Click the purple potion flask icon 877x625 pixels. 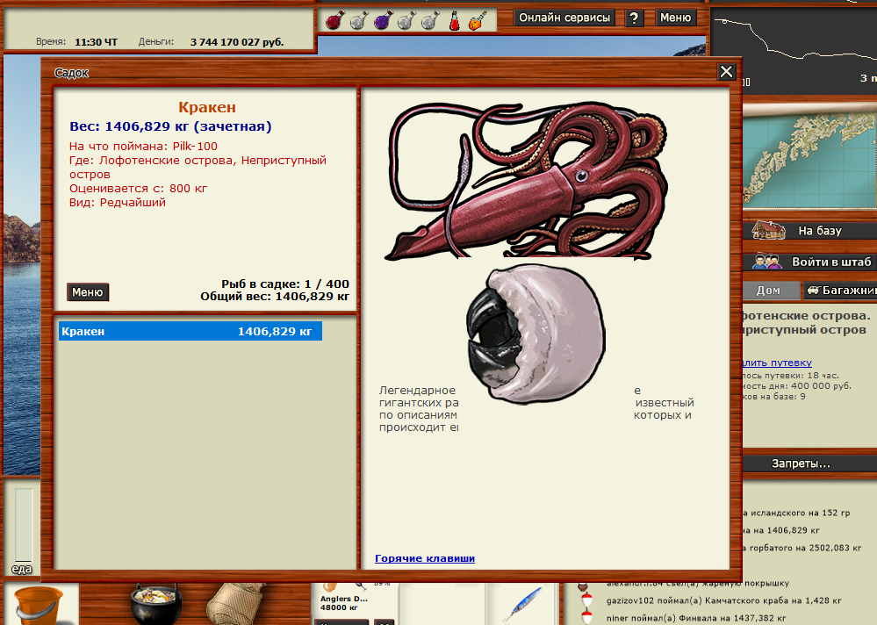(x=384, y=20)
